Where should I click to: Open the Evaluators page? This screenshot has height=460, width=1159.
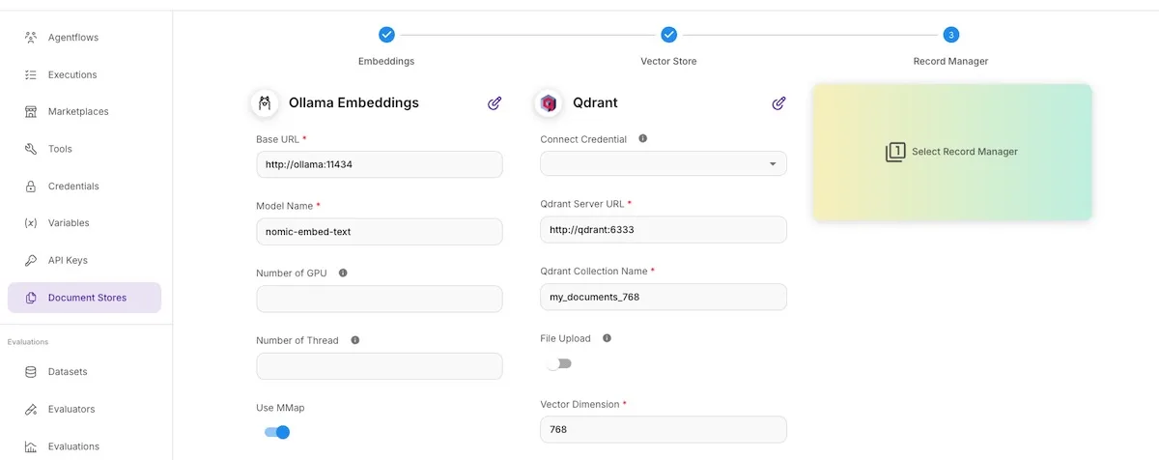tap(84, 409)
